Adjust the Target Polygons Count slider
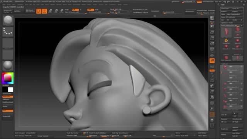This screenshot has width=247, height=139. 206,13
